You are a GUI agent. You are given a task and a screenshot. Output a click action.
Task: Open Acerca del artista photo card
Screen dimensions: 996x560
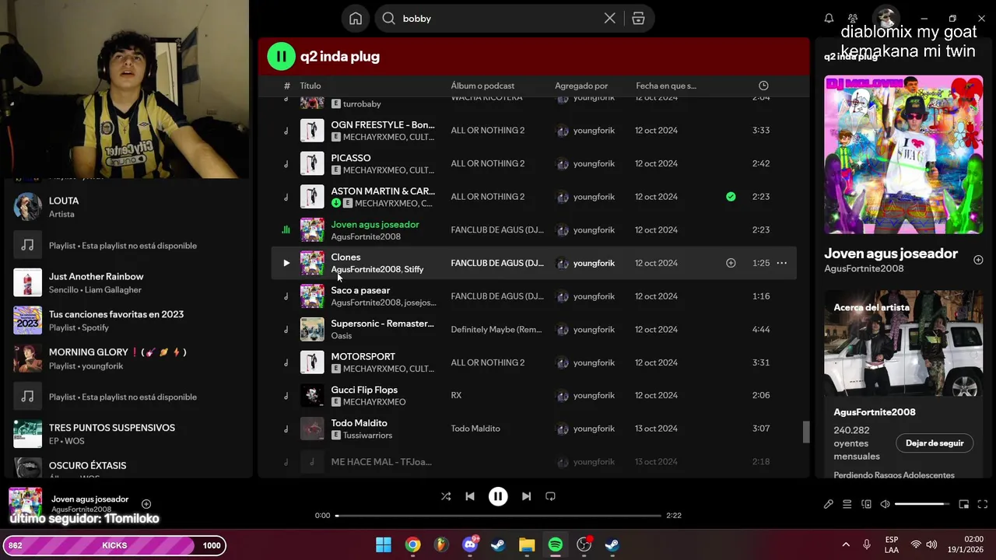903,344
